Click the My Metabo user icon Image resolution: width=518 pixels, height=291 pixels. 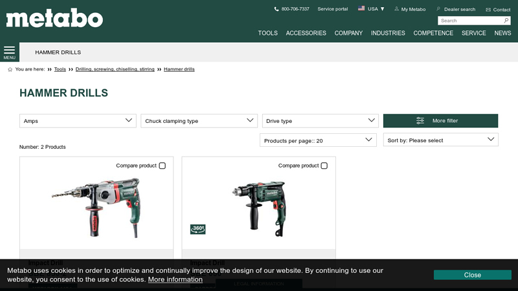coord(396,9)
